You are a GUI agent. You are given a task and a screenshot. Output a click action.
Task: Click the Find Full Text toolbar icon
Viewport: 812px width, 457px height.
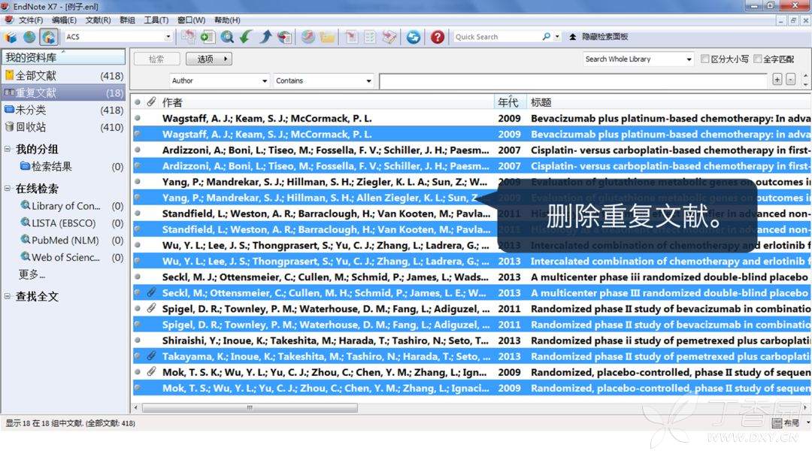tap(284, 37)
